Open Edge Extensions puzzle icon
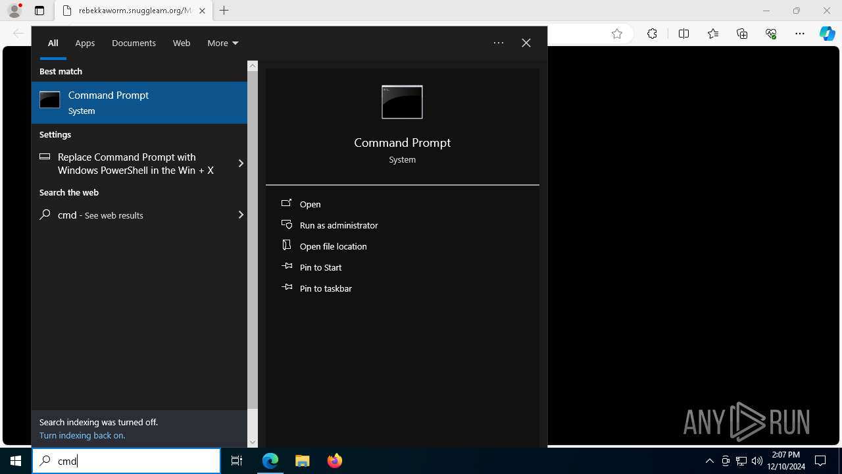 [652, 34]
